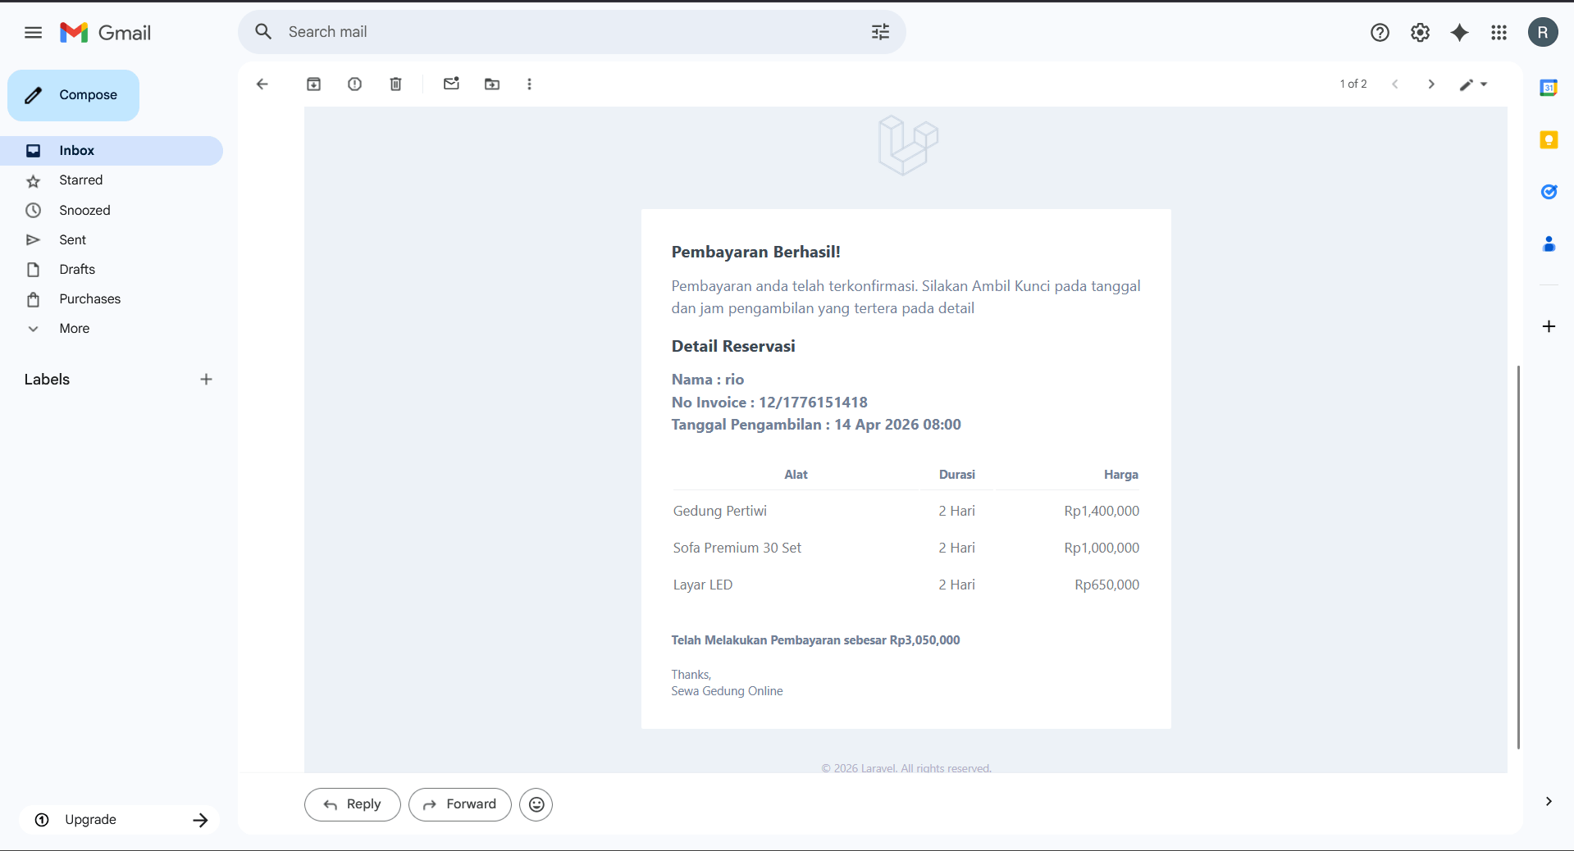The height and width of the screenshot is (851, 1574).
Task: Open Gemini sparkle icon
Action: pyautogui.click(x=1459, y=33)
